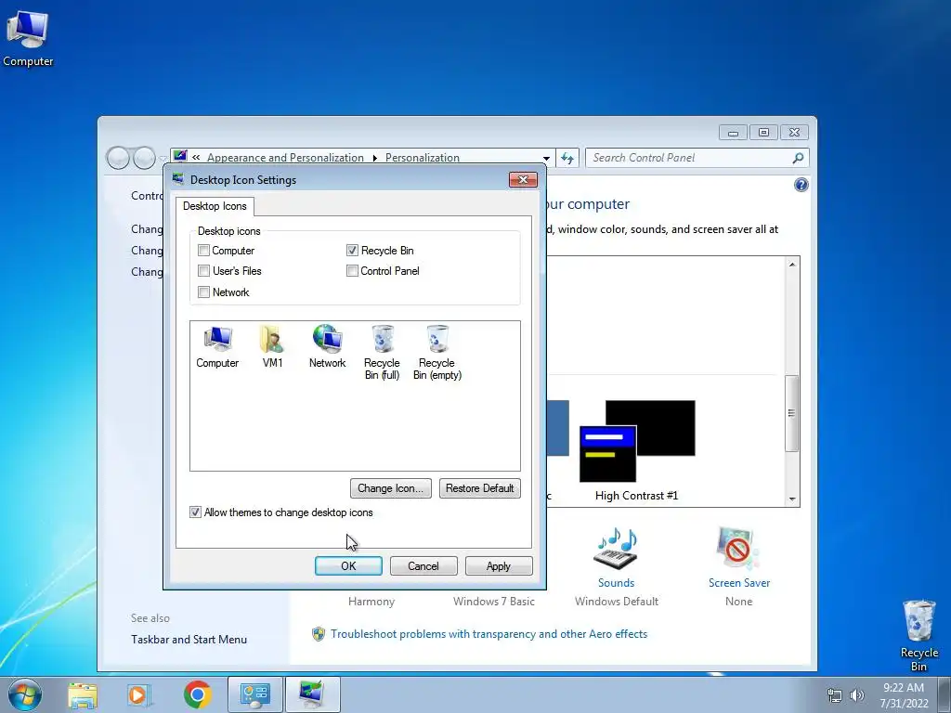Open the address bar history dropdown
This screenshot has width=951, height=713.
tap(546, 158)
